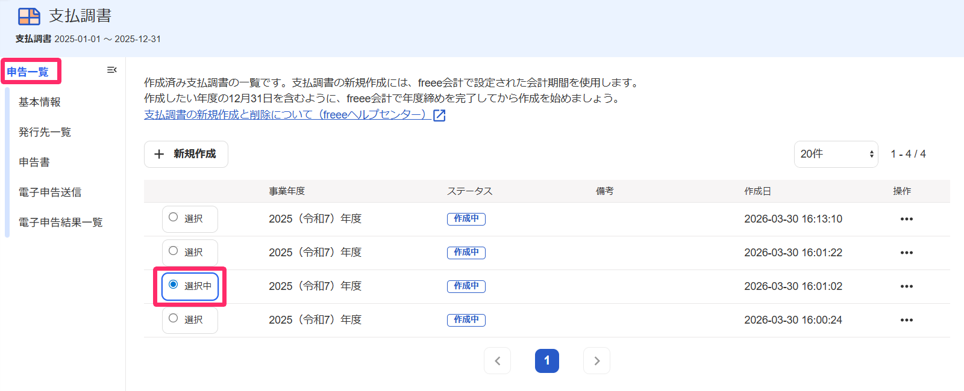Open actions menu for 16:01:22 row
The height and width of the screenshot is (391, 964).
pos(906,253)
